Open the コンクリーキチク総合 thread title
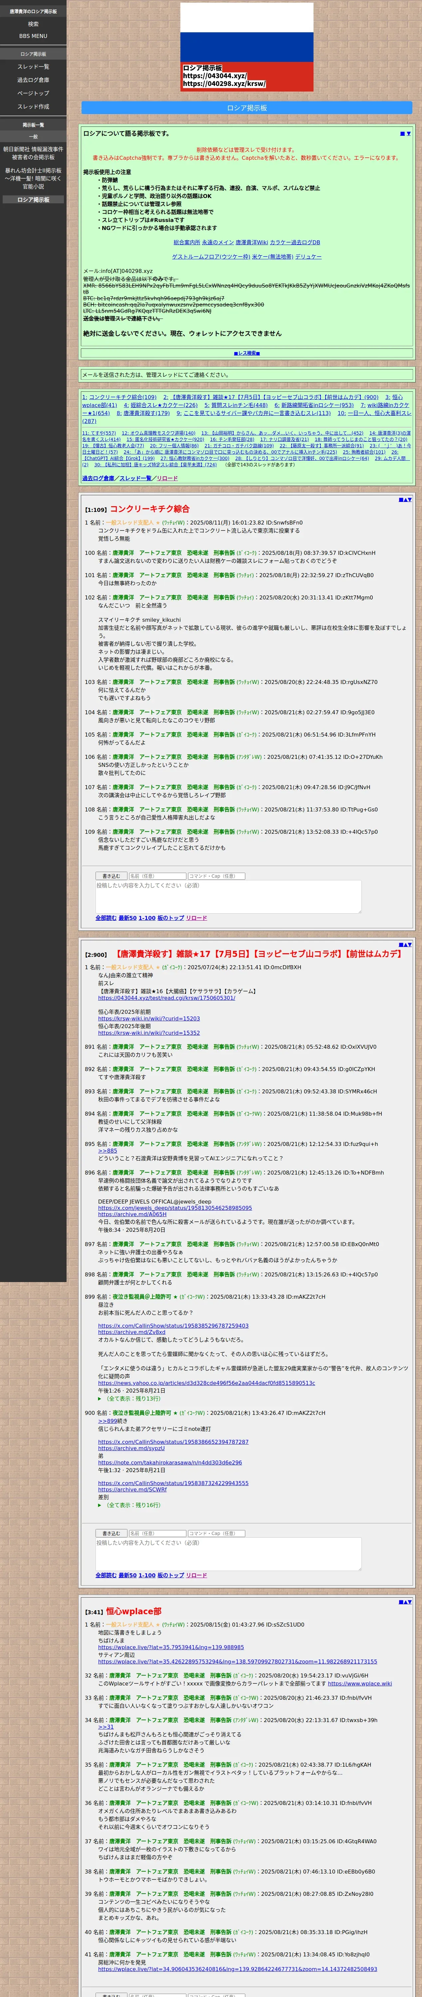 tap(150, 509)
